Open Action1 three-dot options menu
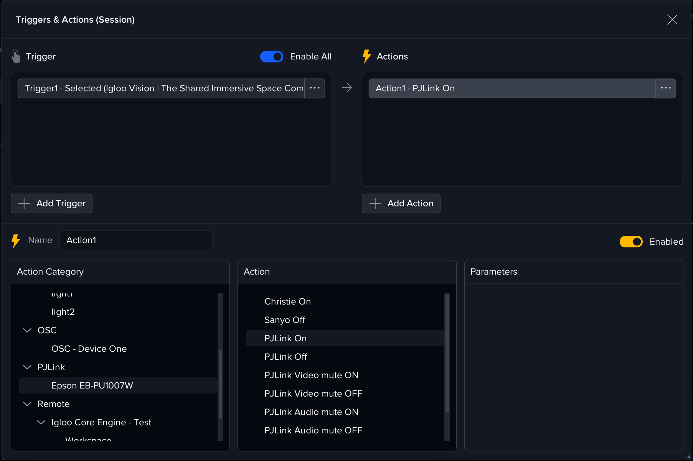693x461 pixels. [x=665, y=88]
